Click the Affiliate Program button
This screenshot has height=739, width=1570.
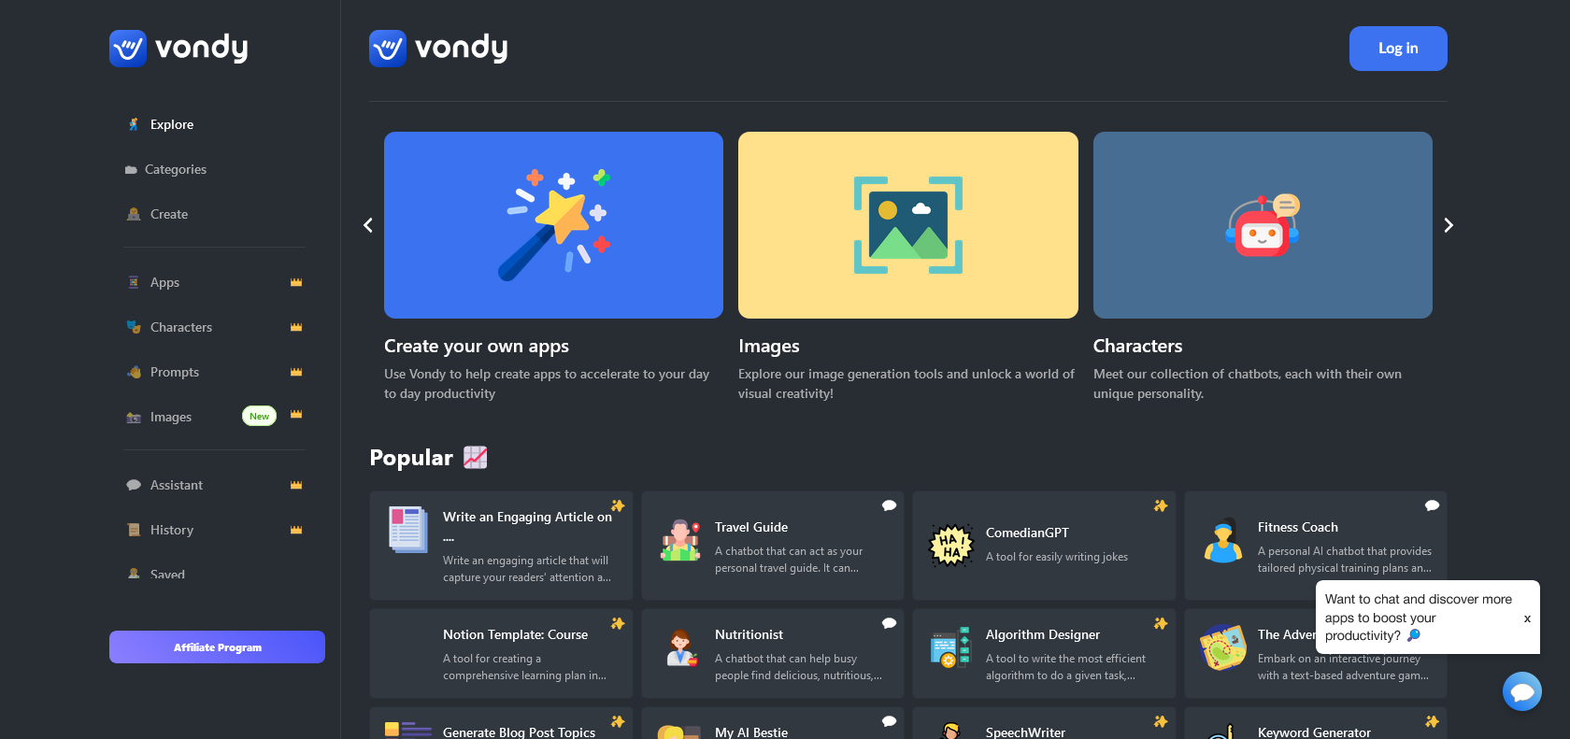point(217,647)
